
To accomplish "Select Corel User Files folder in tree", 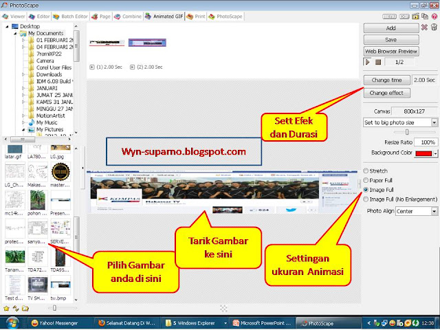I will coord(54,67).
